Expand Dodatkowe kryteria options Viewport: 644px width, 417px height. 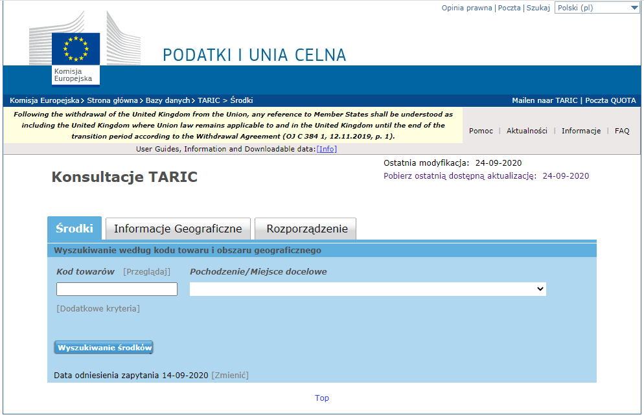pyautogui.click(x=98, y=309)
